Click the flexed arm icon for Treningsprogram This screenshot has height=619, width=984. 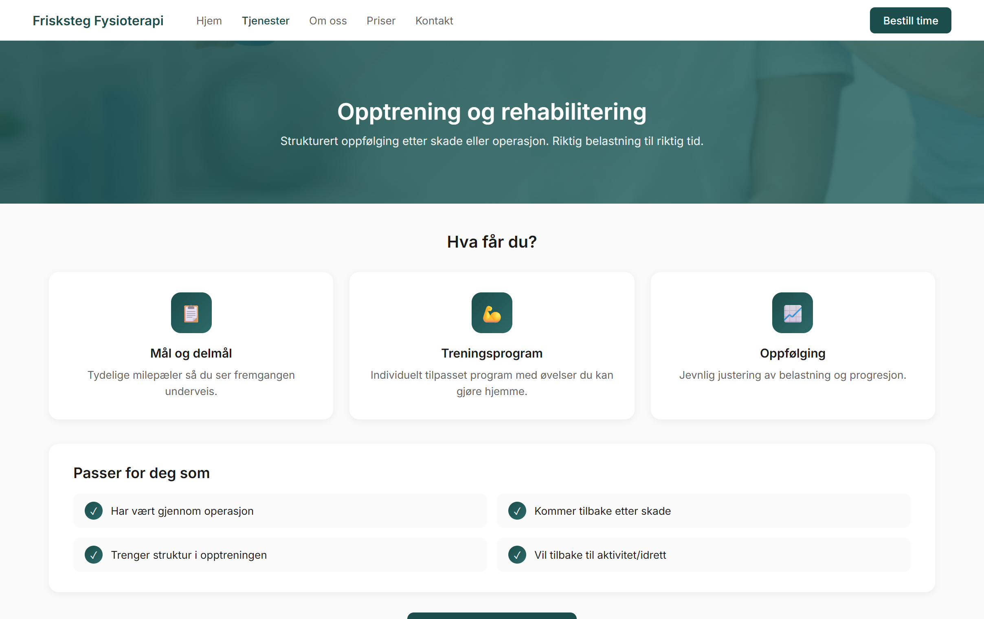click(492, 313)
